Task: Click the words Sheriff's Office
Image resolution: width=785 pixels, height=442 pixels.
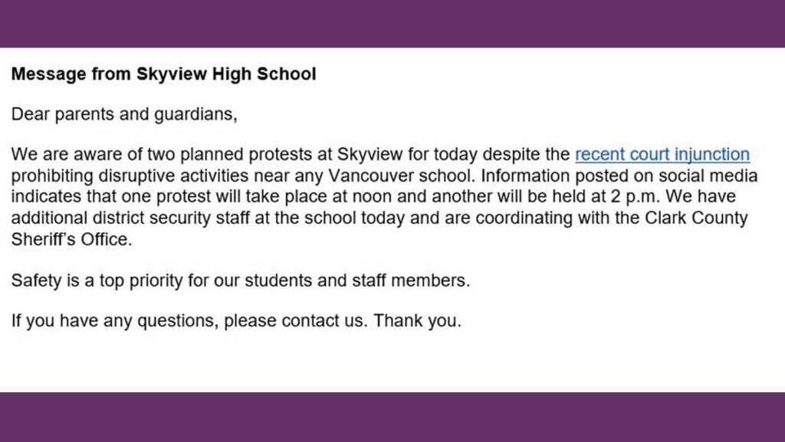Action: point(71,239)
